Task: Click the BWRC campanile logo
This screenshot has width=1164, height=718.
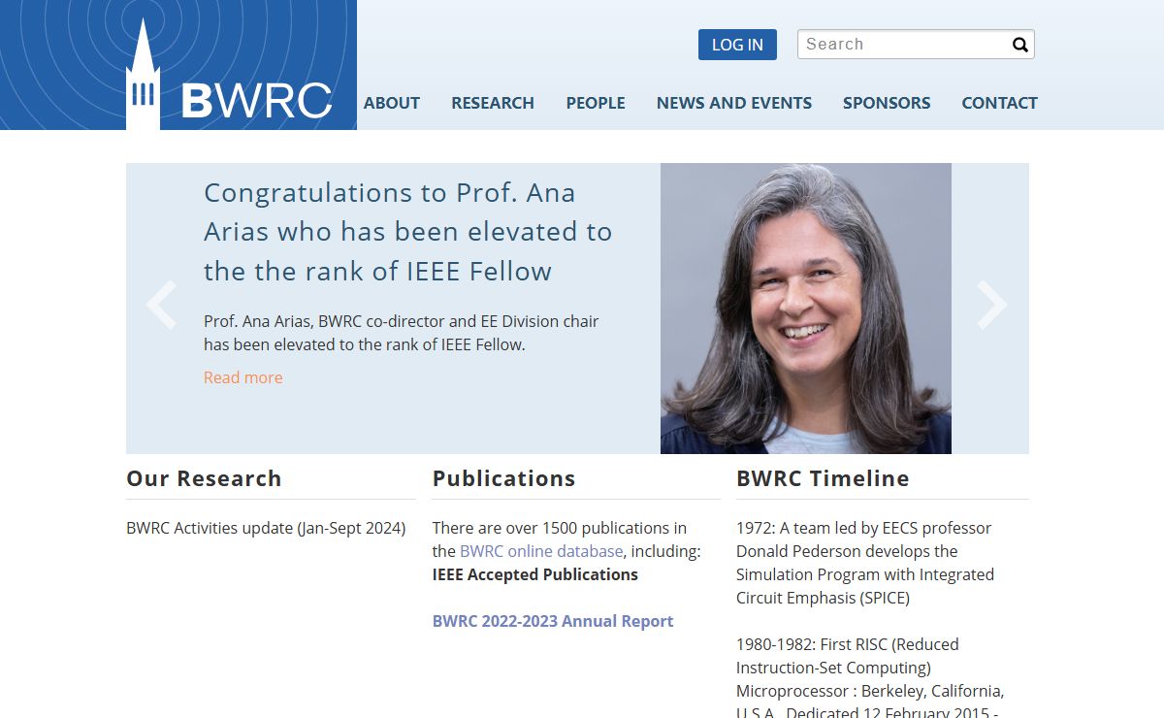Action: coord(229,76)
